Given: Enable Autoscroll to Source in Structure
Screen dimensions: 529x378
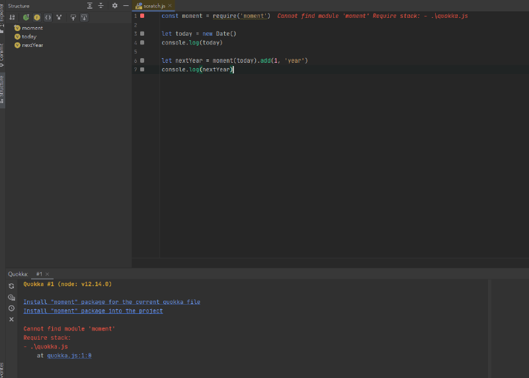Looking at the screenshot, I should pos(73,17).
